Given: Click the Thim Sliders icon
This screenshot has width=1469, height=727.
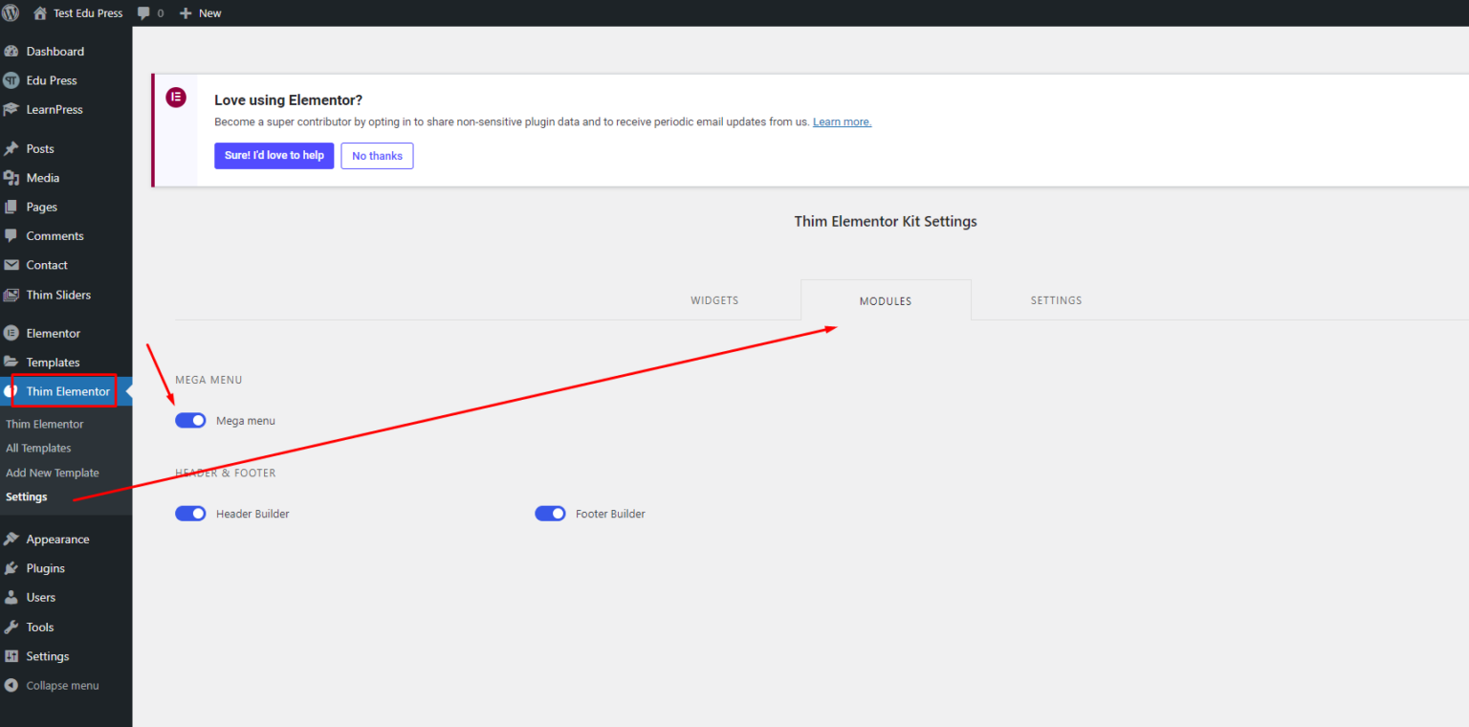Looking at the screenshot, I should click(11, 295).
